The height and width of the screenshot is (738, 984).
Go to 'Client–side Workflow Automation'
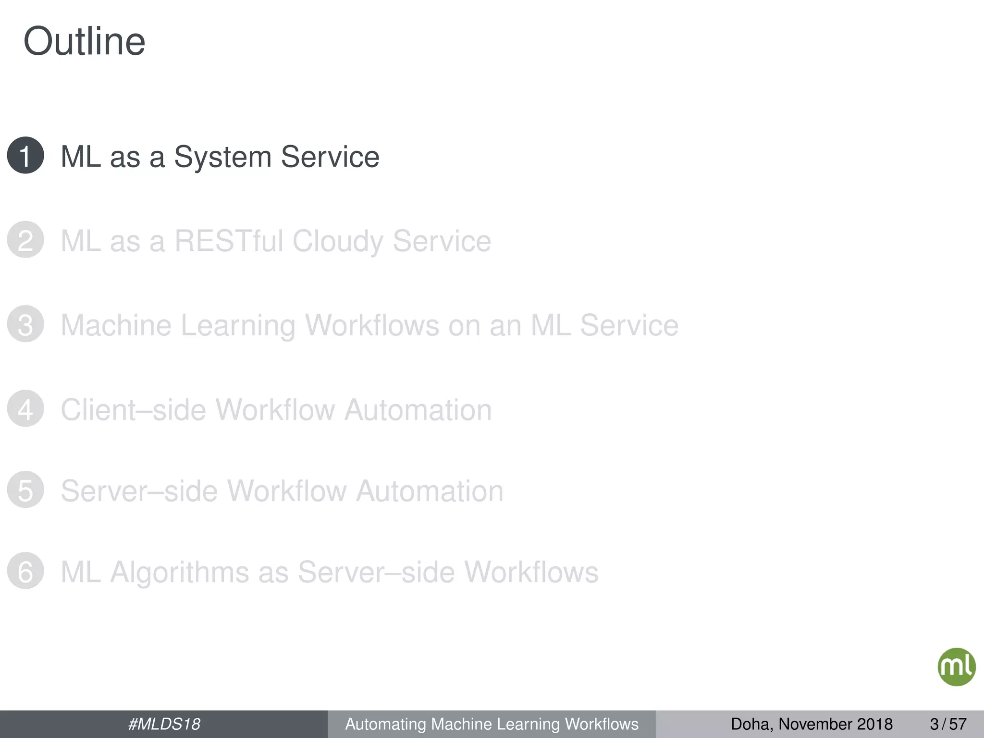276,410
